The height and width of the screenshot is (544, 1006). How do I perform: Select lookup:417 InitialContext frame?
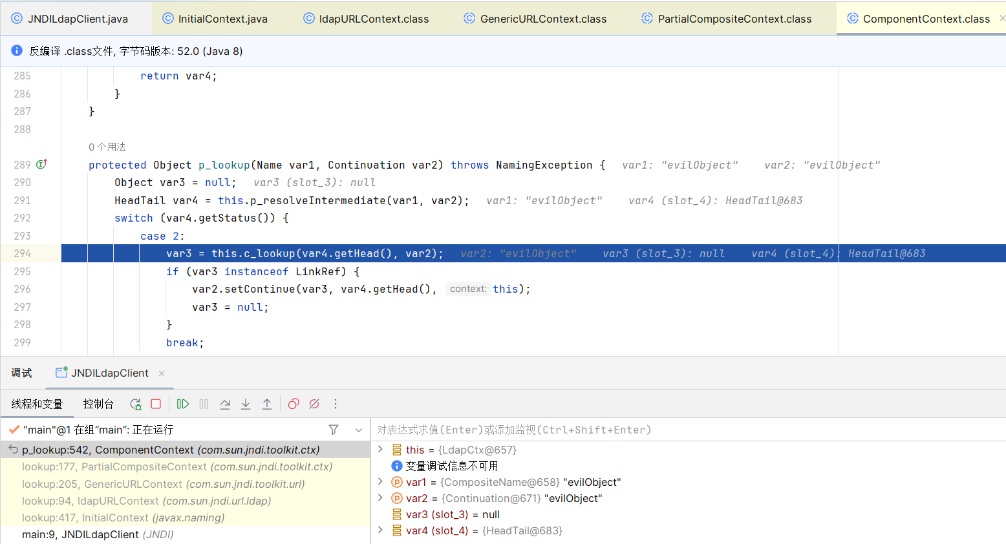pos(185,518)
